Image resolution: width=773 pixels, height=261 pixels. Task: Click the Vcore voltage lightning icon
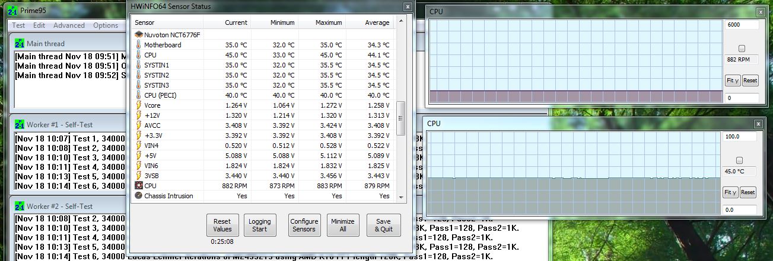tap(139, 105)
